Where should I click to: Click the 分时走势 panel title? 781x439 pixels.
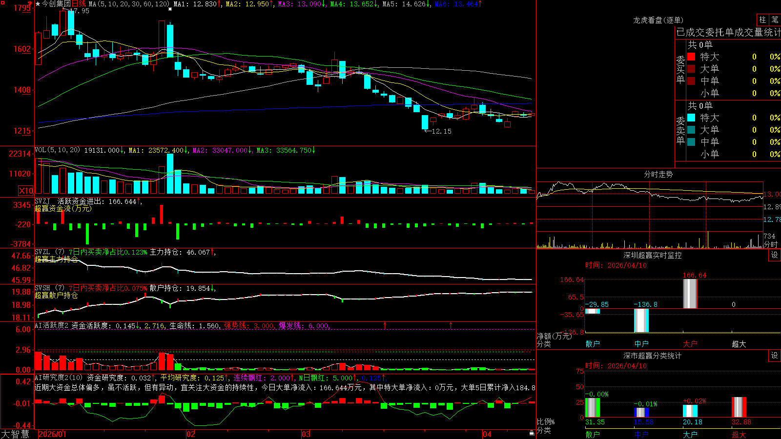658,174
